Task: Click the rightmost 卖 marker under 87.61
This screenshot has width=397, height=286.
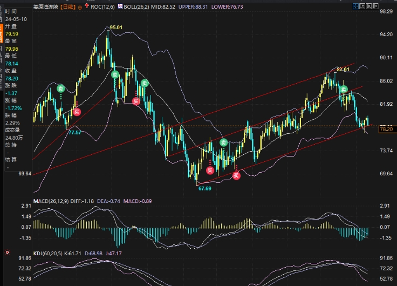Action: point(344,90)
